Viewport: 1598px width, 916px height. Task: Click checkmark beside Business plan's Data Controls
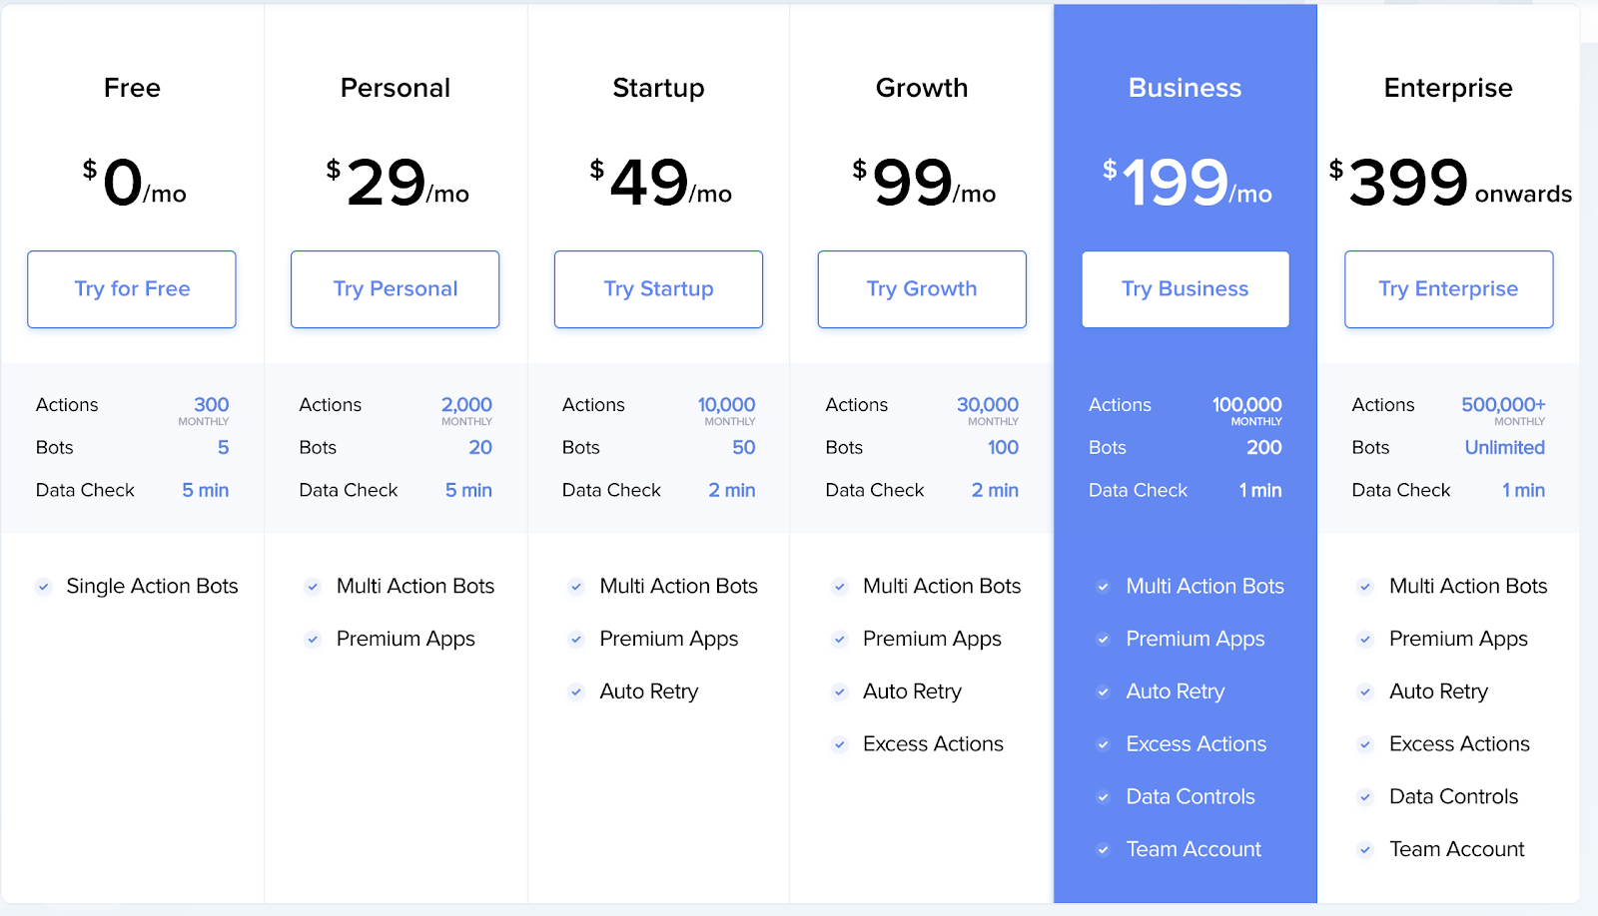(1103, 797)
